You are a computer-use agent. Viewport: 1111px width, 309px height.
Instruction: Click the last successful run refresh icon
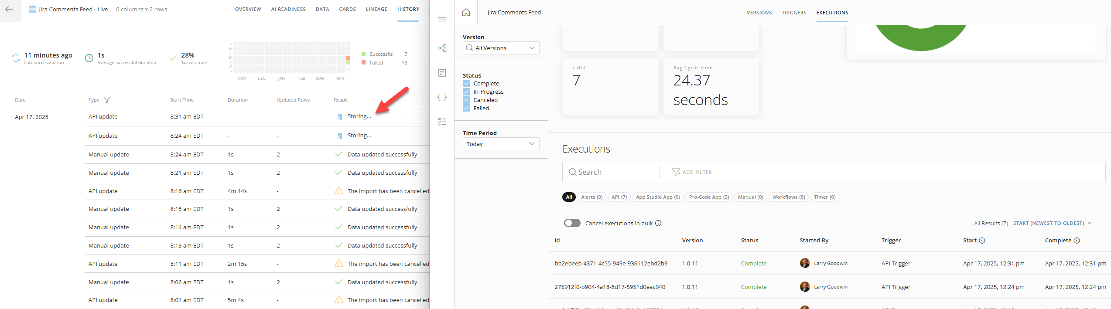(16, 58)
